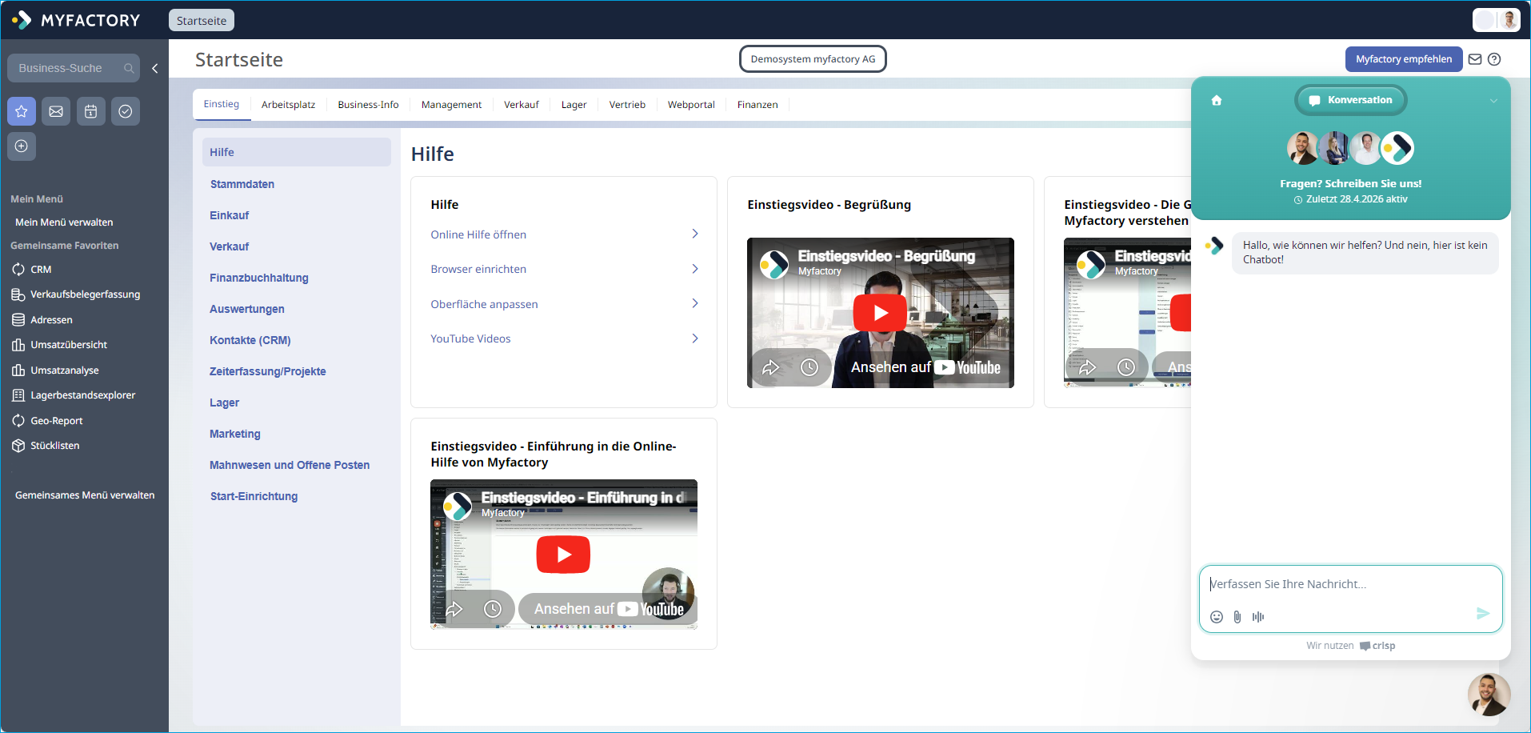Switch to the Arbeitsplatz tab
Screen dimensions: 1531x733
coord(288,105)
